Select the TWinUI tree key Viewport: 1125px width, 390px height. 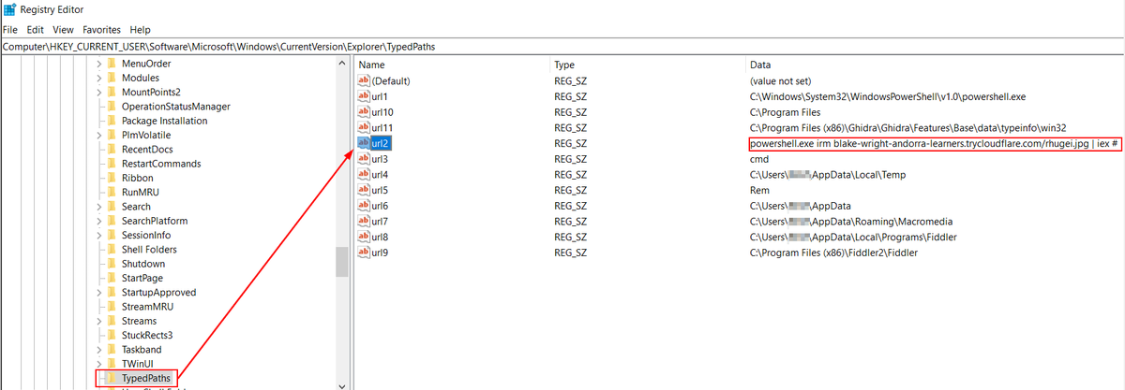[x=138, y=364]
